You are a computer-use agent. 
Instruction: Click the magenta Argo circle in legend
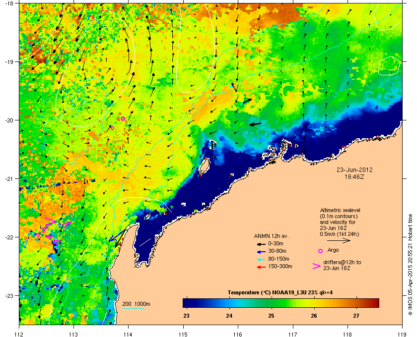[321, 251]
